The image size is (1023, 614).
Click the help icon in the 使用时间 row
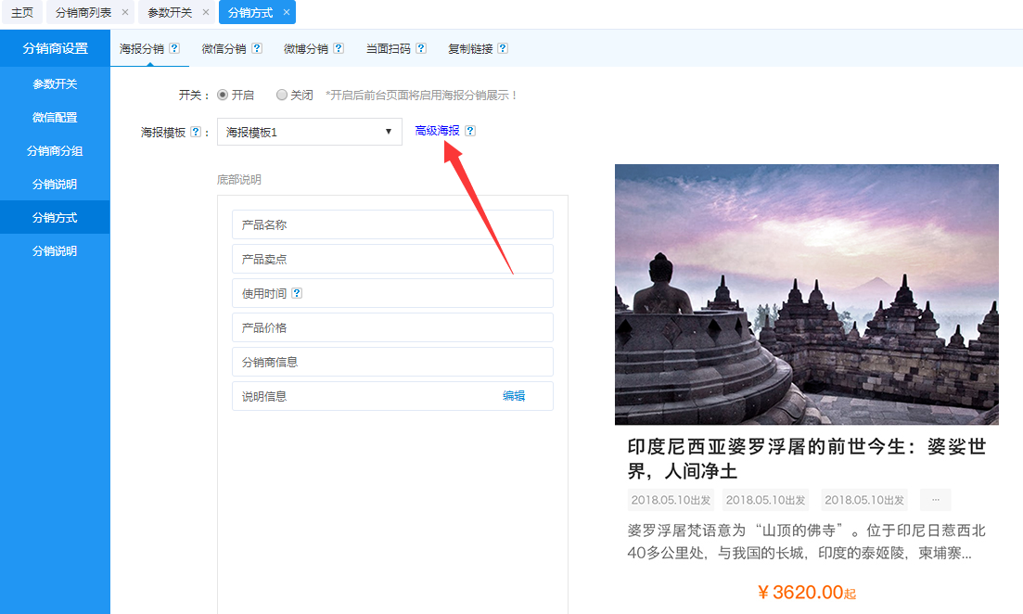click(297, 293)
